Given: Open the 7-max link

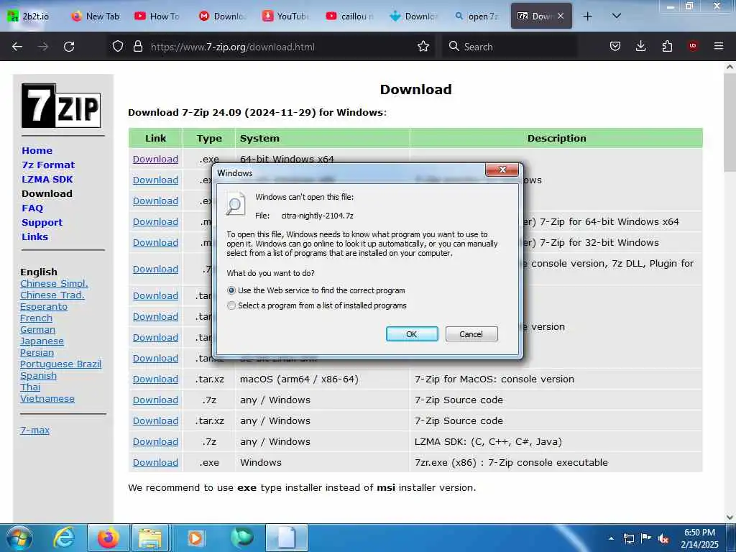Looking at the screenshot, I should pos(34,430).
